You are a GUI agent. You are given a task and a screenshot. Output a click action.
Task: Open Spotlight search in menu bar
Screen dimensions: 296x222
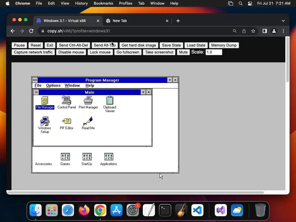coord(240,3)
